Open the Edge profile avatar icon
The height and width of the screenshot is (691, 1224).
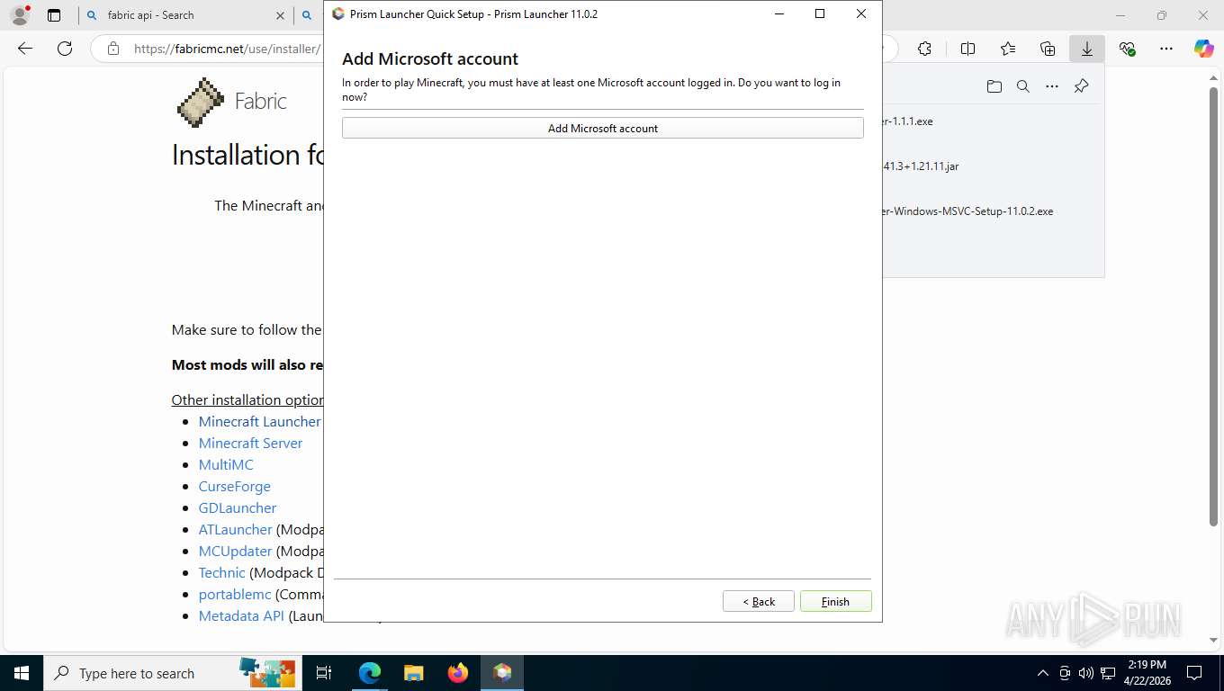click(x=20, y=15)
